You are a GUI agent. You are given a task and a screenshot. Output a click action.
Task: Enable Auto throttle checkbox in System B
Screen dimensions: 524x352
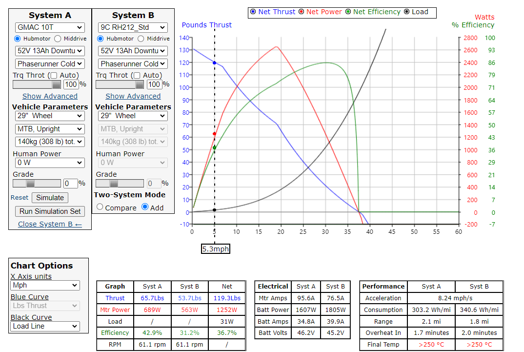137,75
